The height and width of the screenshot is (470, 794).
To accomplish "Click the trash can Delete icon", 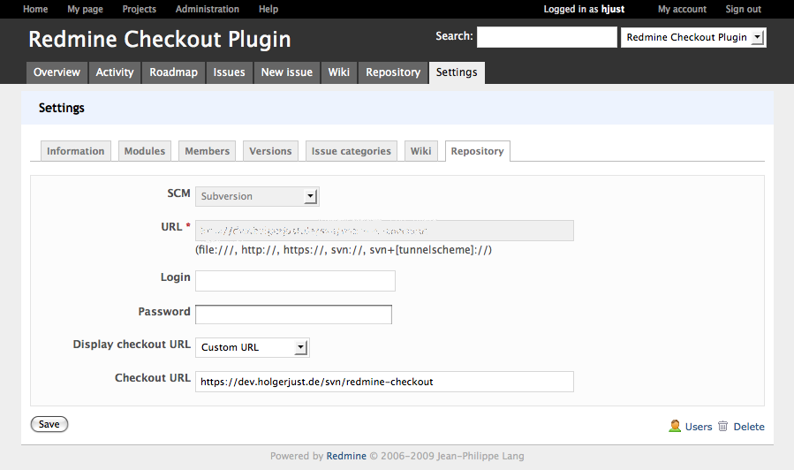I will [722, 426].
